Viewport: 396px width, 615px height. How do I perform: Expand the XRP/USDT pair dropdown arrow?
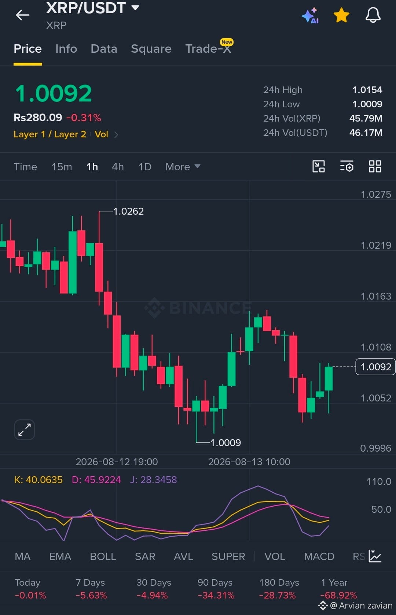135,8
